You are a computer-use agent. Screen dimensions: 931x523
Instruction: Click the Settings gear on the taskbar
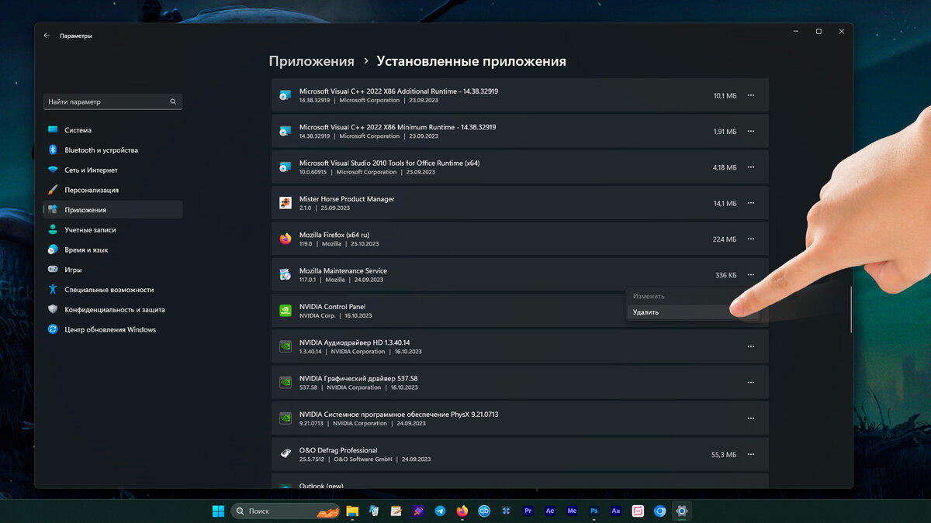(x=682, y=511)
